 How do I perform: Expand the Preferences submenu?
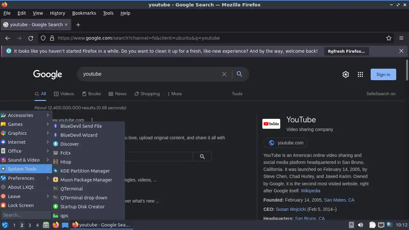26,178
